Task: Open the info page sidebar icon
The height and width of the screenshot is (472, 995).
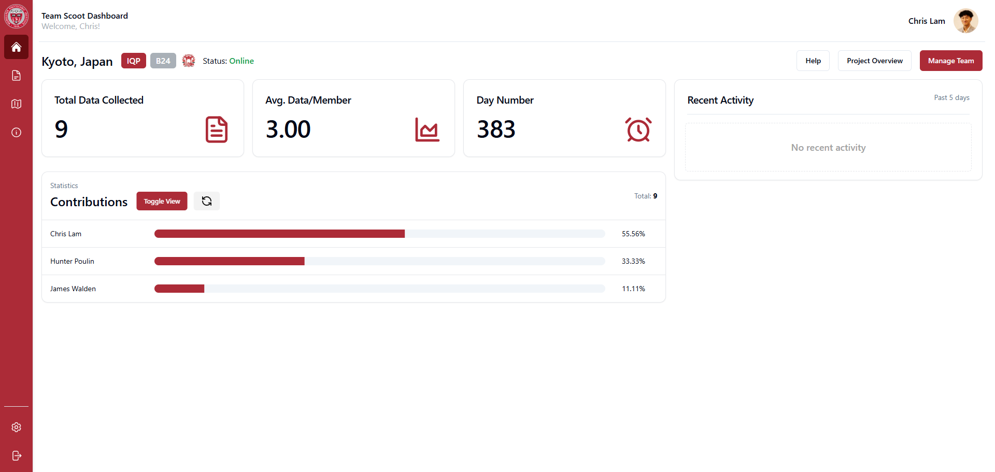Action: [x=16, y=133]
